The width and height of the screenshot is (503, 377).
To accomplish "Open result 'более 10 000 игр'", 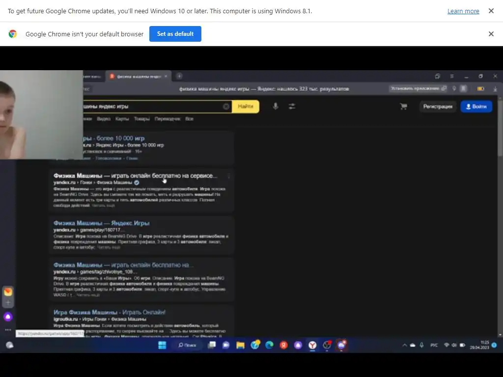I will click(114, 138).
